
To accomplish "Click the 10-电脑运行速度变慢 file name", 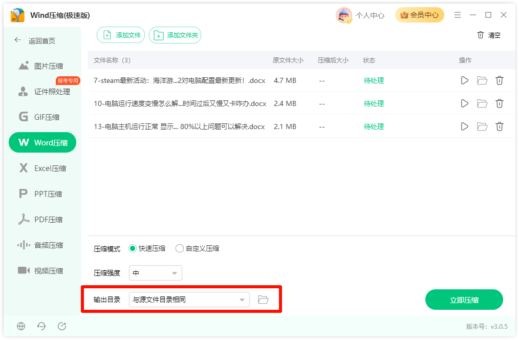I will tap(180, 103).
